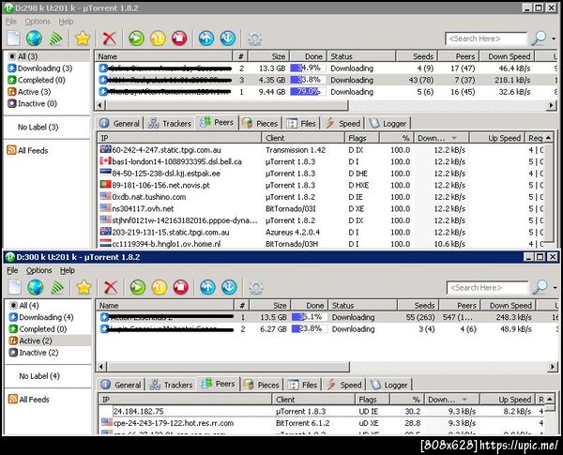This screenshot has height=455, width=563.
Task: Open Options menu in top window
Action: (x=38, y=22)
